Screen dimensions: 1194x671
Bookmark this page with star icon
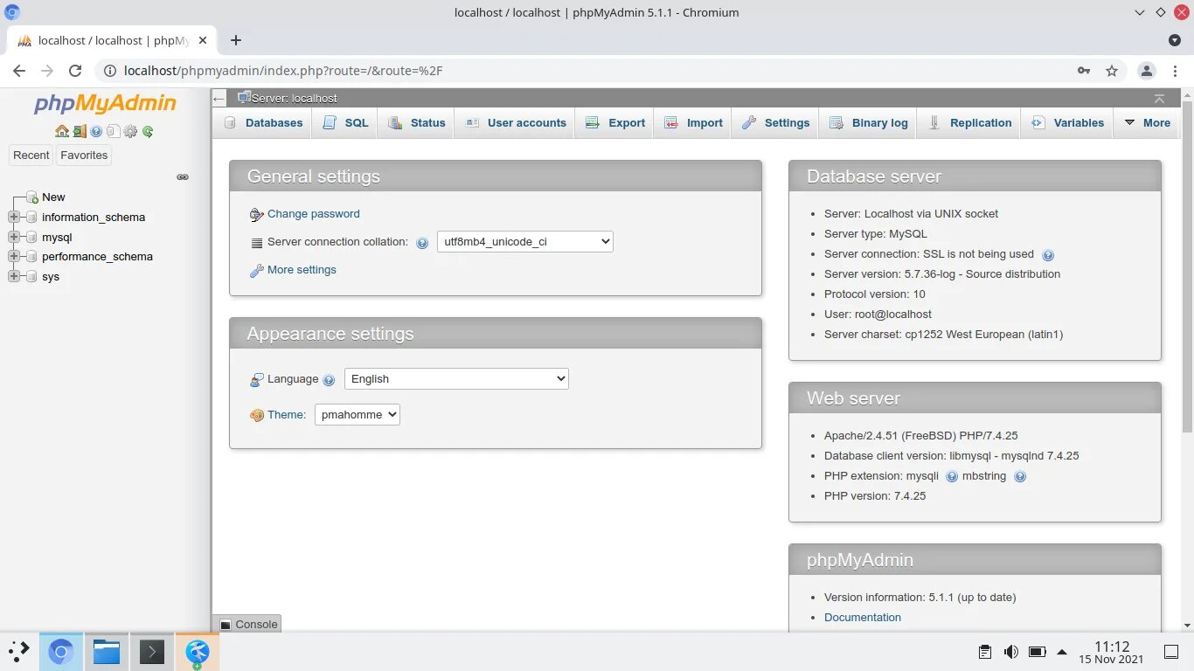tap(1112, 71)
